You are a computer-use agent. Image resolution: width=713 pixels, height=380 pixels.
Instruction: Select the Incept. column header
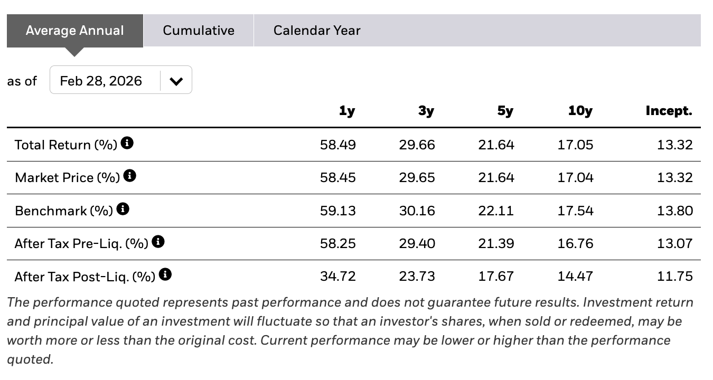[669, 111]
